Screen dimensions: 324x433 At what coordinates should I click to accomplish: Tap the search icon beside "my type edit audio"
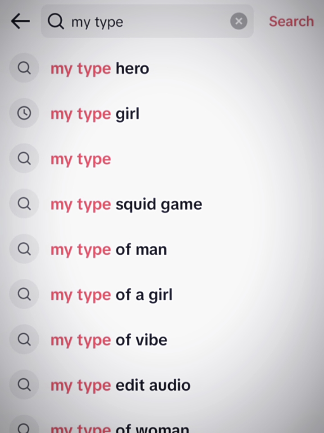pyautogui.click(x=24, y=384)
